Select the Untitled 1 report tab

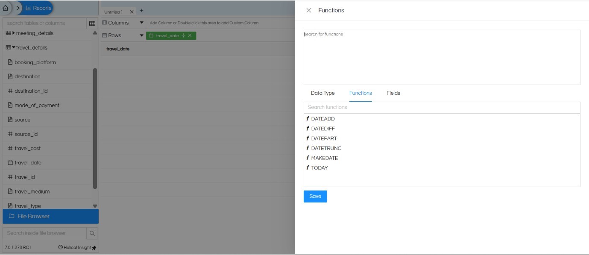[113, 12]
